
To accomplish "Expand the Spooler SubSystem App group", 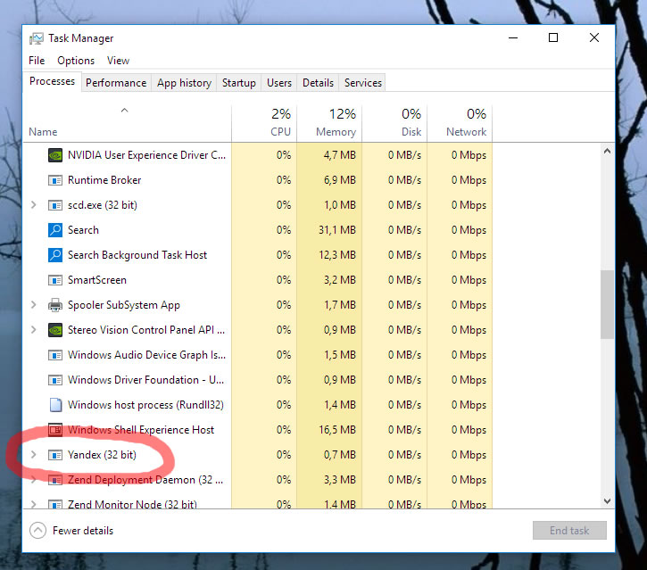I will click(34, 304).
